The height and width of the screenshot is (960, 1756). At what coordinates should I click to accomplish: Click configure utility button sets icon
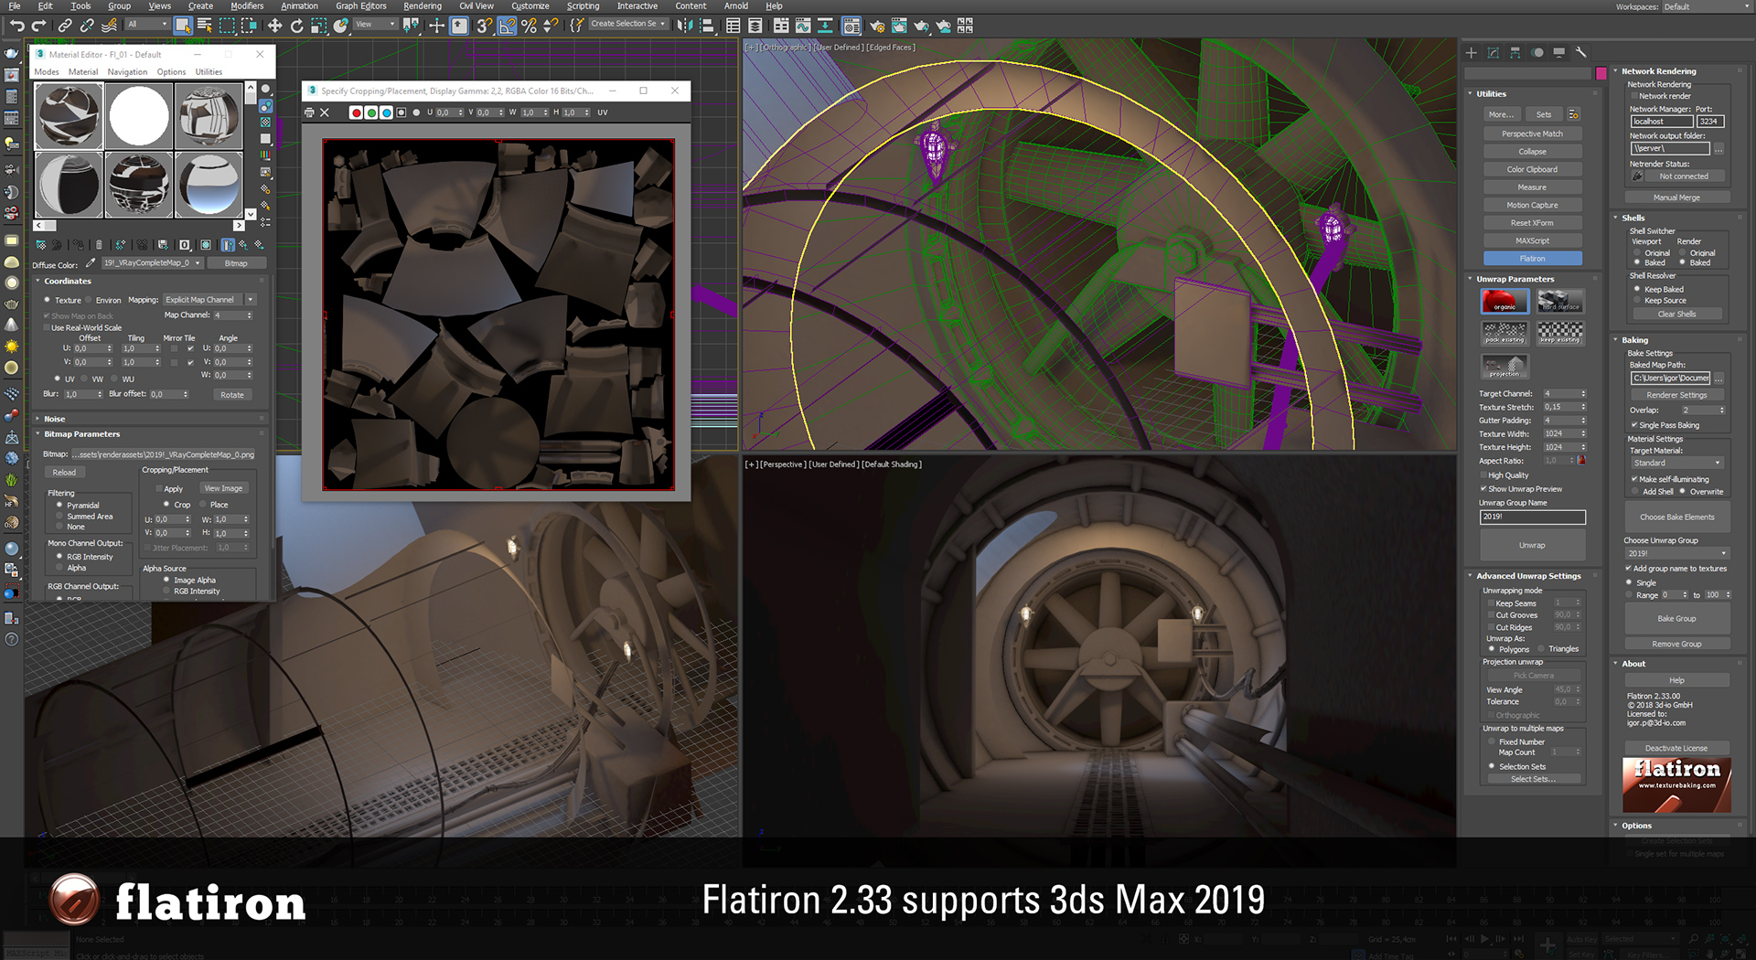pos(1574,114)
